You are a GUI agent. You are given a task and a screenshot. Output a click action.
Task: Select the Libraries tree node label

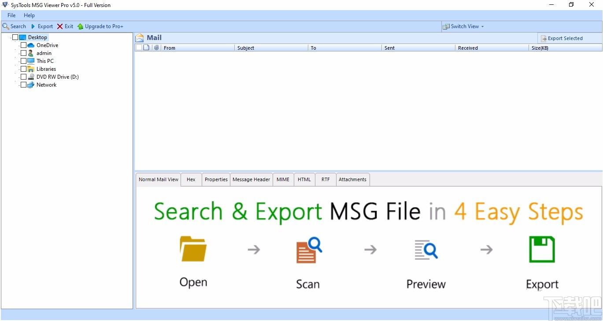tap(46, 69)
